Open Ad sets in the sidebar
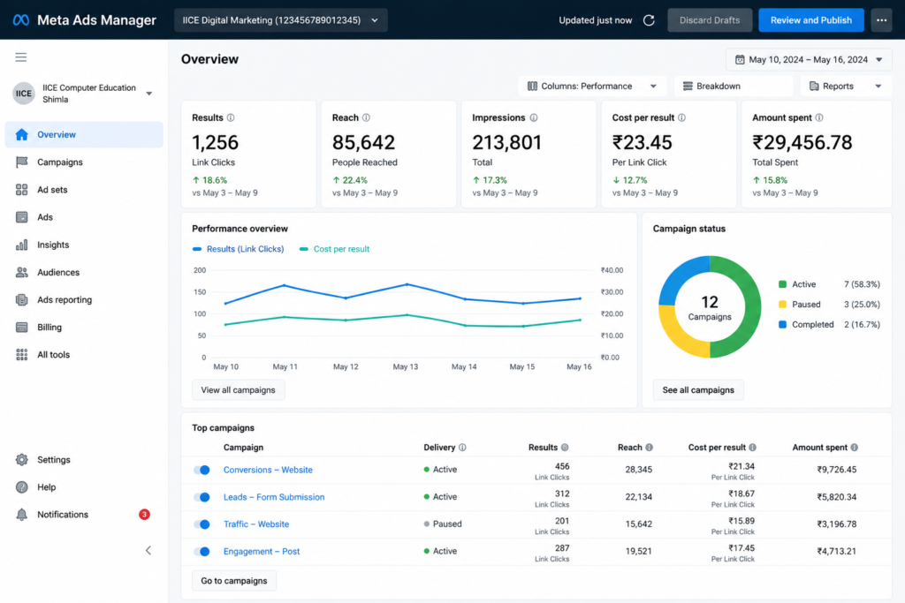This screenshot has height=603, width=905. [x=84, y=190]
